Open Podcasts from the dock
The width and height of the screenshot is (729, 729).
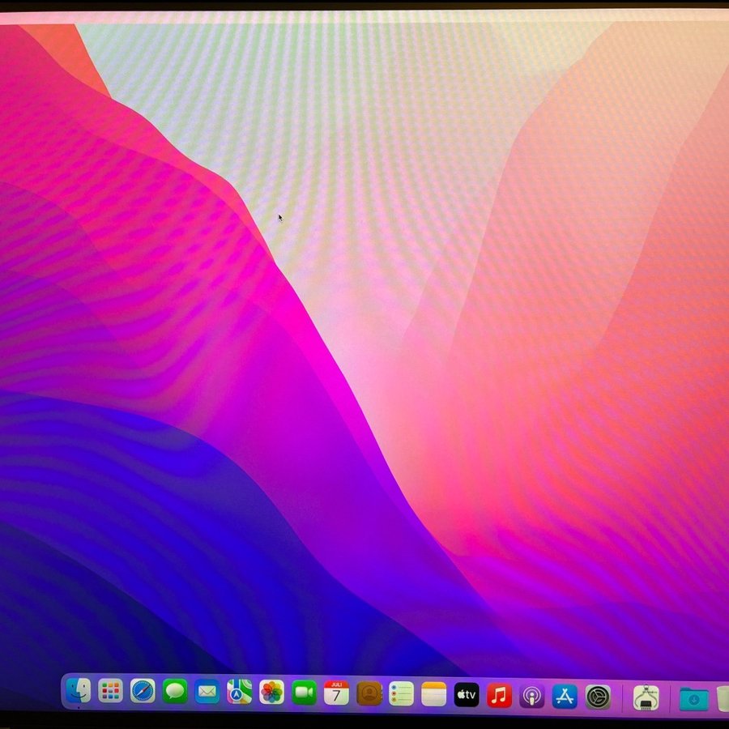pyautogui.click(x=532, y=696)
